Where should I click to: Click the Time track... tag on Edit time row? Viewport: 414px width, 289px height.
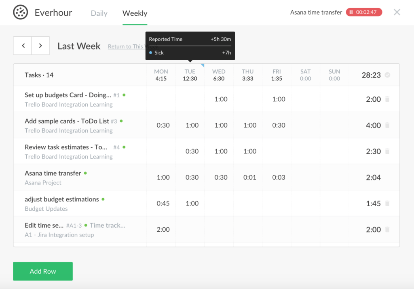tap(108, 226)
